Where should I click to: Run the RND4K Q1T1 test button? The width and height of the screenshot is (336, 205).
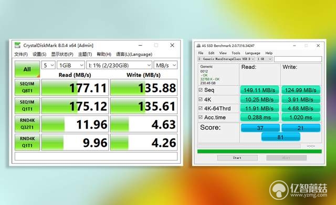27,142
